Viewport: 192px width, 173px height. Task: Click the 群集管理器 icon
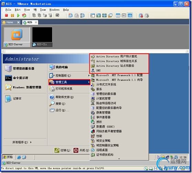click(x=93, y=113)
